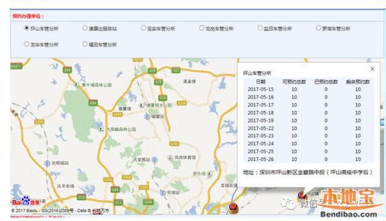This screenshot has width=386, height=221.
Task: Click the 凤岗体育馆 stadium icon on map
Action: click(x=170, y=158)
